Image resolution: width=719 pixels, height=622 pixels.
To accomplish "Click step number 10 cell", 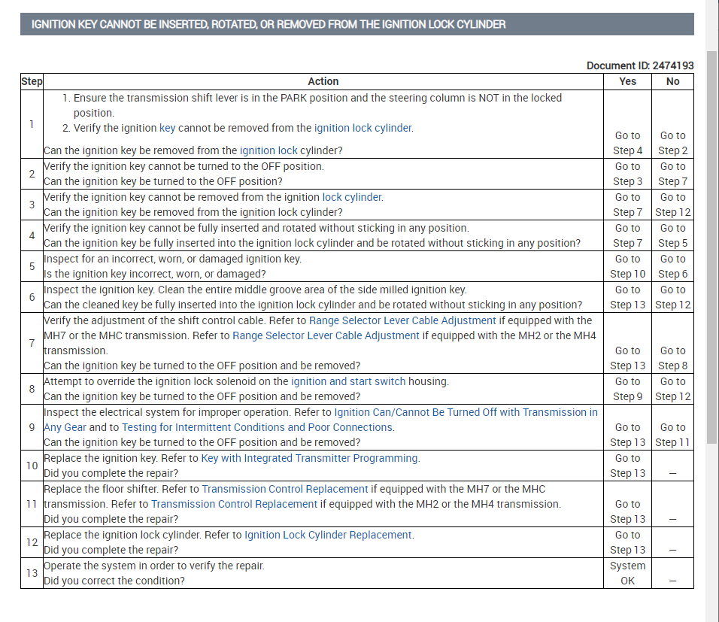I will pyautogui.click(x=32, y=466).
